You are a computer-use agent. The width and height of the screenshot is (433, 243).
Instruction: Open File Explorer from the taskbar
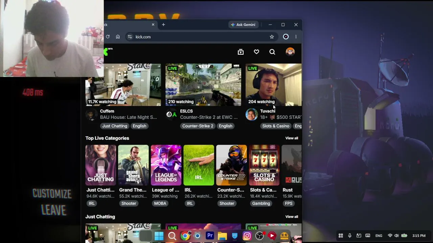(x=222, y=236)
